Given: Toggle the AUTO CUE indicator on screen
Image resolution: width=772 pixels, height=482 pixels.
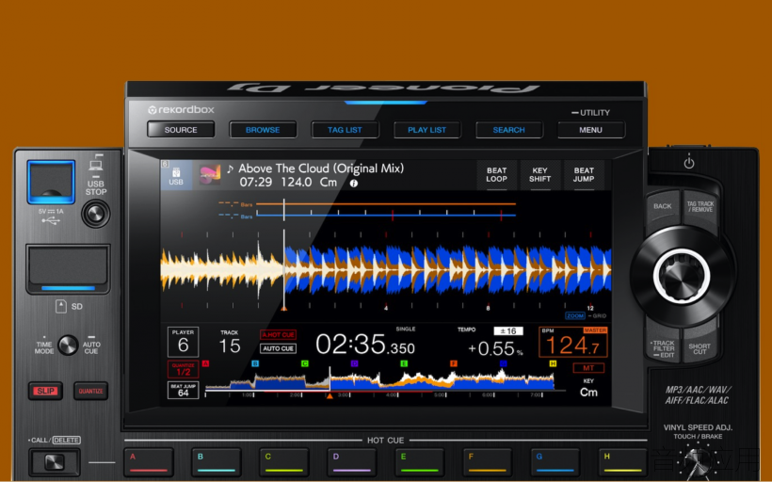Looking at the screenshot, I should point(278,348).
